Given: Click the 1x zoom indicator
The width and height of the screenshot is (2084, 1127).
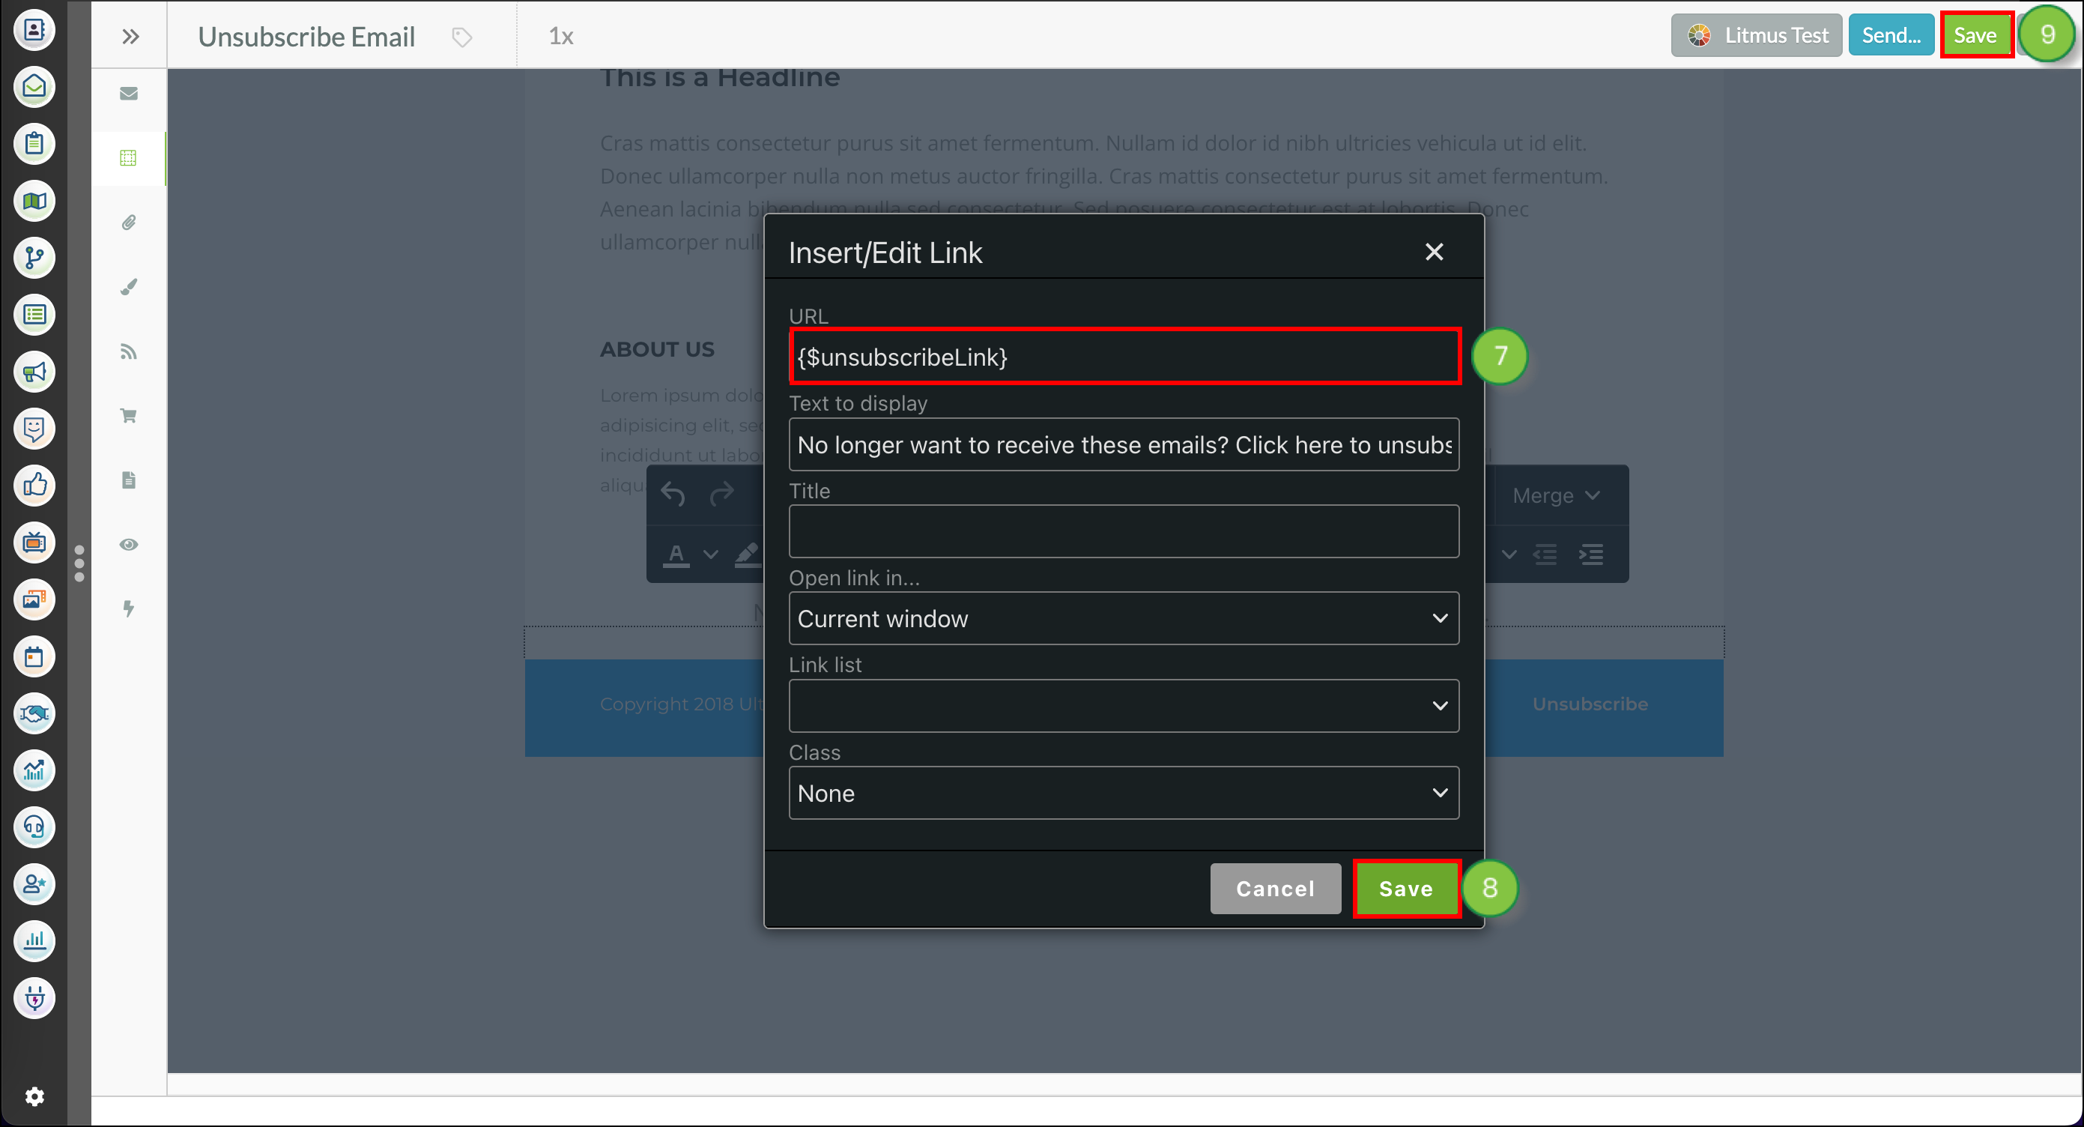Looking at the screenshot, I should point(561,37).
